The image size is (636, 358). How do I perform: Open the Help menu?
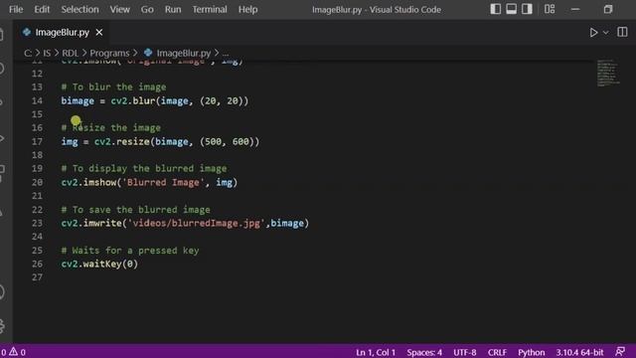247,9
